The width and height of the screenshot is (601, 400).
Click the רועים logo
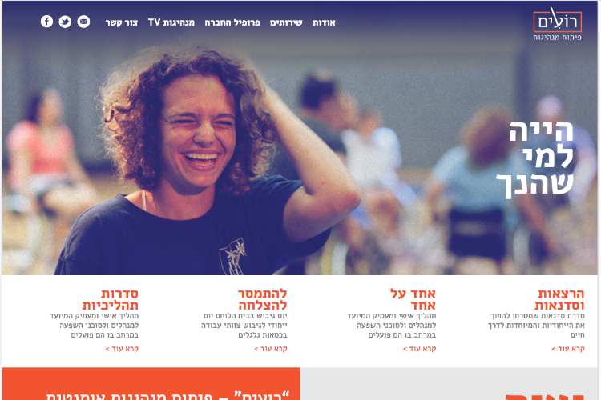(x=557, y=24)
